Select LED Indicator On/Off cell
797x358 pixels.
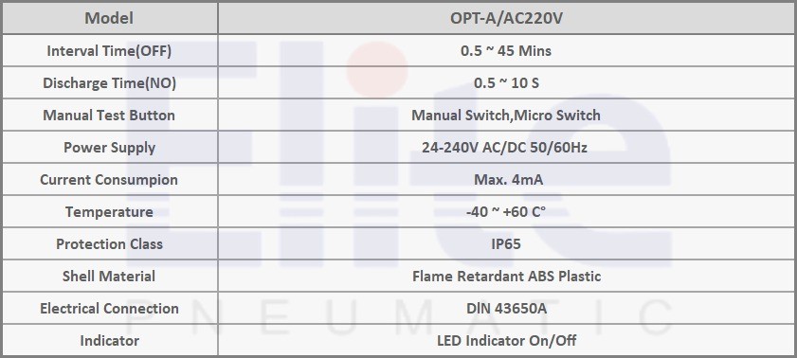[x=506, y=340]
